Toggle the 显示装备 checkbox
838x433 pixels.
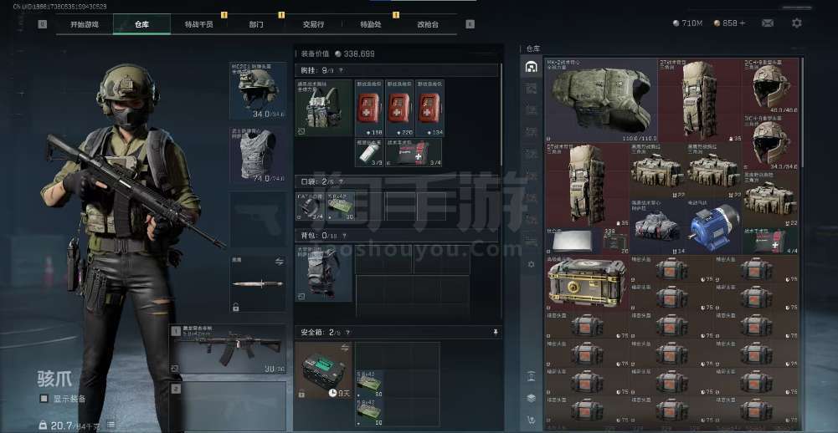click(x=44, y=400)
